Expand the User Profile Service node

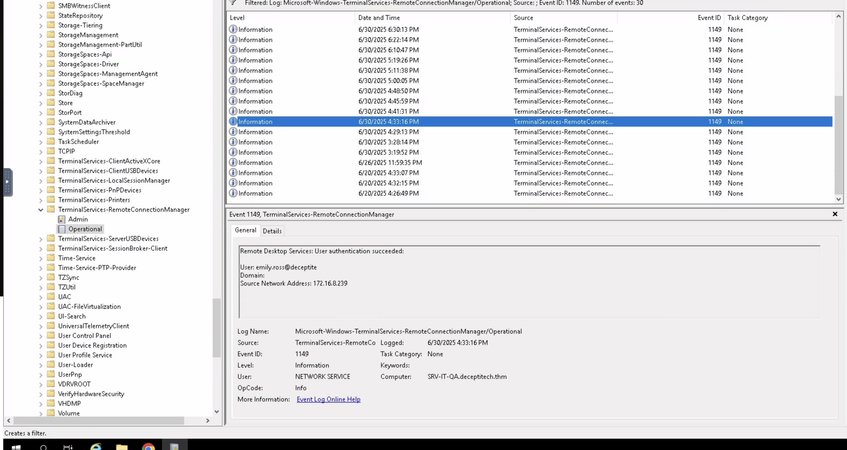click(40, 355)
